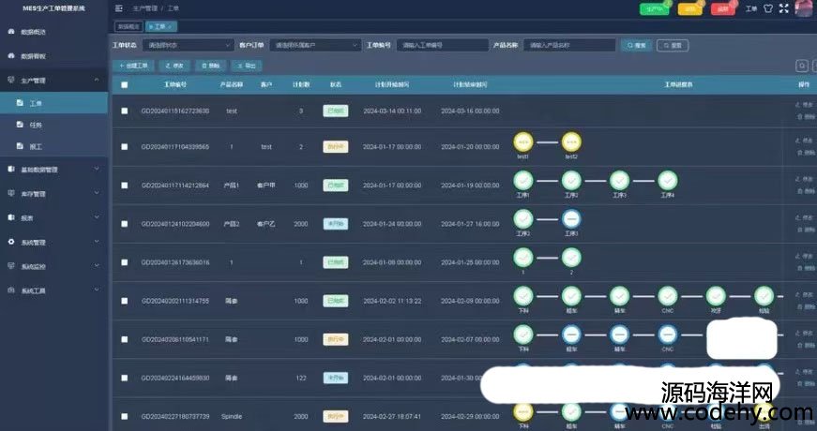The height and width of the screenshot is (431, 817).
Task: Toggle the sidebar collapse hamburger icon
Action: pos(118,8)
